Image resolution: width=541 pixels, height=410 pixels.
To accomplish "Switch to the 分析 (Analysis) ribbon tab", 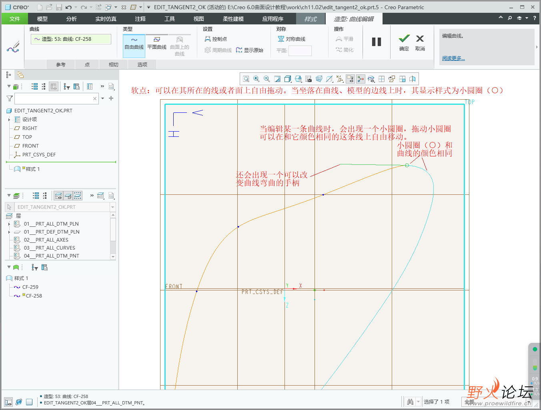I will [72, 19].
